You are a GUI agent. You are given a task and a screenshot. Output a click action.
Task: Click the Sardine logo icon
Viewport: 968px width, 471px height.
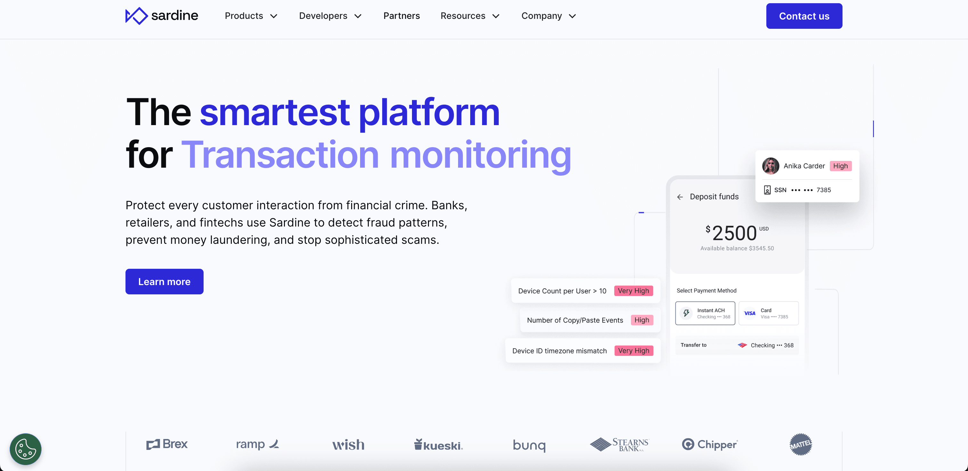coord(136,16)
